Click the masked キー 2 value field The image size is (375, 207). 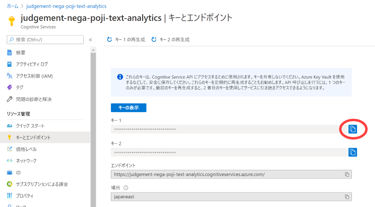229,152
